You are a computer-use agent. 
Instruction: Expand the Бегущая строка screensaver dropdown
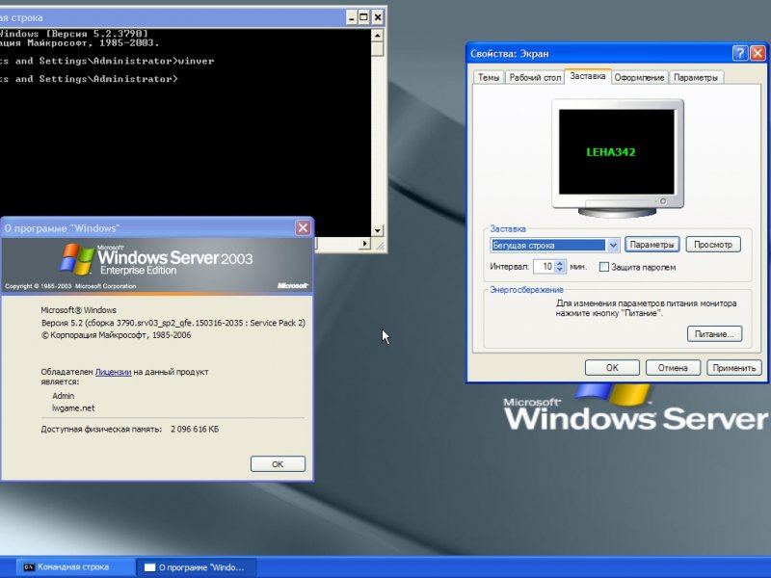tap(613, 245)
